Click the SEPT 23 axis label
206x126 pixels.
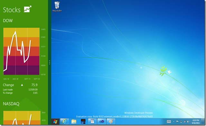pyautogui.click(x=37, y=79)
